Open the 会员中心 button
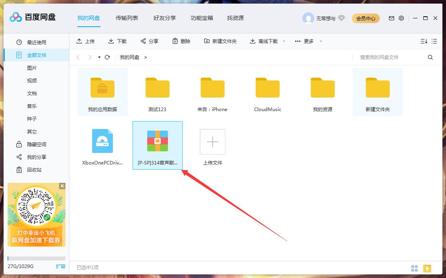Screen dimensions: 446x278 click(x=366, y=18)
